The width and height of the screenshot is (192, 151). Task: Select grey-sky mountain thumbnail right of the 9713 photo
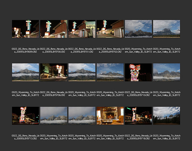coord(54,116)
